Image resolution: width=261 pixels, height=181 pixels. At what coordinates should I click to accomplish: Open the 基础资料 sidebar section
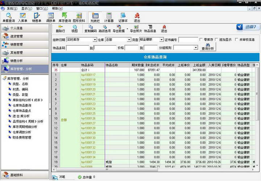(x=25, y=175)
